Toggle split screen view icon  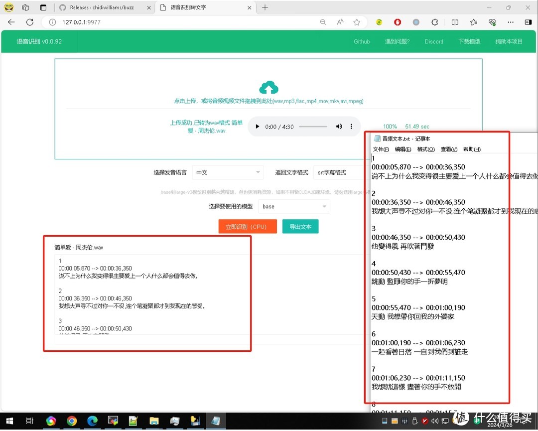(455, 22)
